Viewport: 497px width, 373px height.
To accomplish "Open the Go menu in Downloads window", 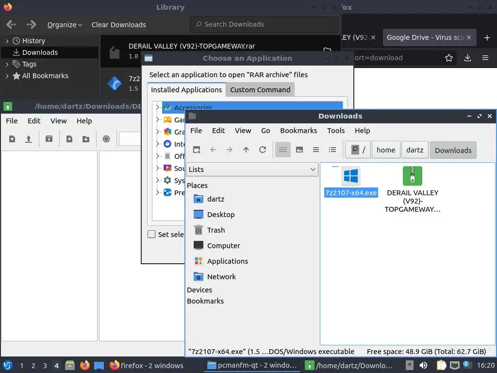I will coord(265,131).
